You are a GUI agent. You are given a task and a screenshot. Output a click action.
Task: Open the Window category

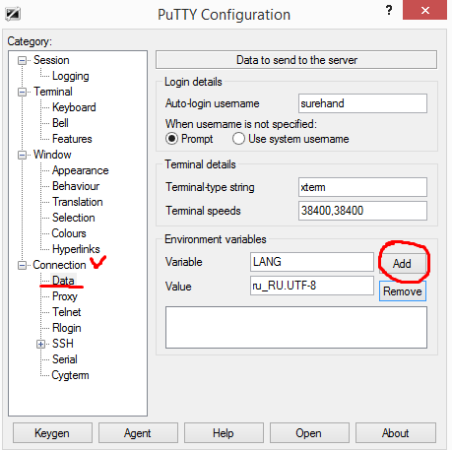click(x=52, y=155)
